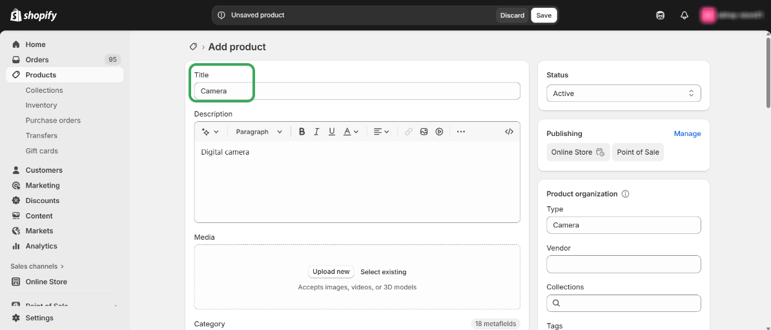Click the underline formatting icon
The image size is (771, 330).
pyautogui.click(x=332, y=131)
